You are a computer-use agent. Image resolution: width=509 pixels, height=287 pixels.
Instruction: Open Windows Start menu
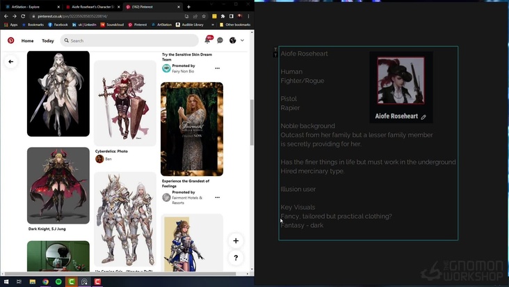pyautogui.click(x=6, y=282)
